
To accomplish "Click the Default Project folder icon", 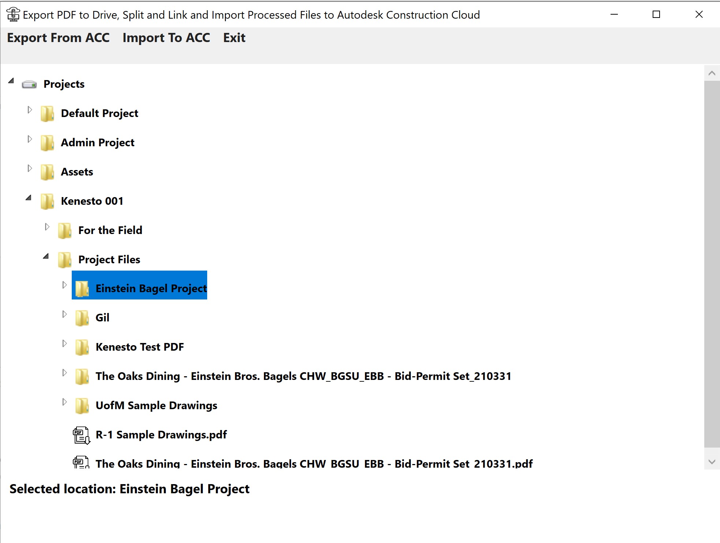I will pos(47,114).
